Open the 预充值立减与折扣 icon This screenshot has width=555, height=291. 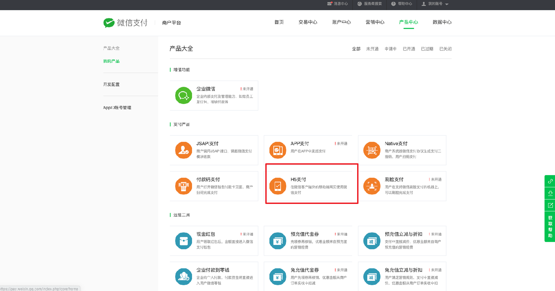(372, 241)
